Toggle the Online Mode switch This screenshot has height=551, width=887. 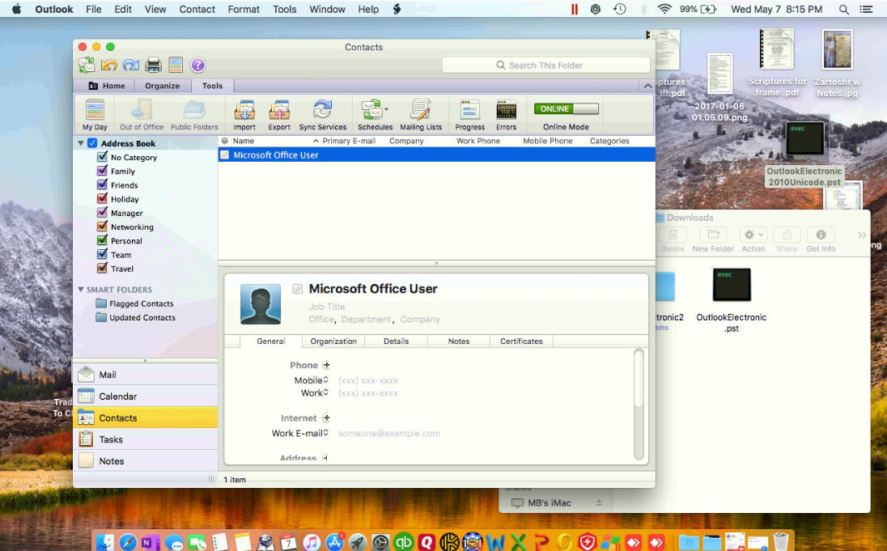pos(567,108)
